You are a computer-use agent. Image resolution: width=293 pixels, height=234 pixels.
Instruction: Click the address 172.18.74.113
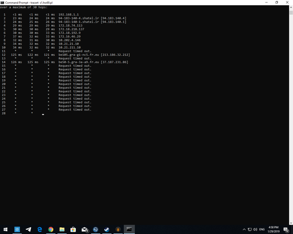click(70, 26)
